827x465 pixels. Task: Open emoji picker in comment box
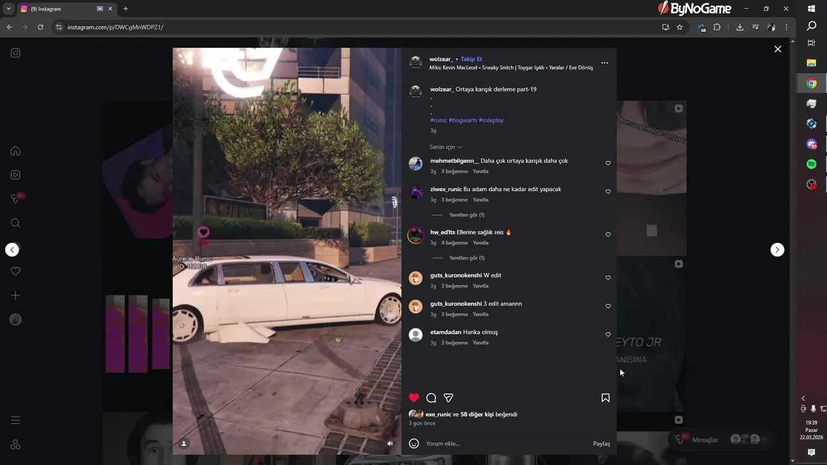click(x=414, y=444)
